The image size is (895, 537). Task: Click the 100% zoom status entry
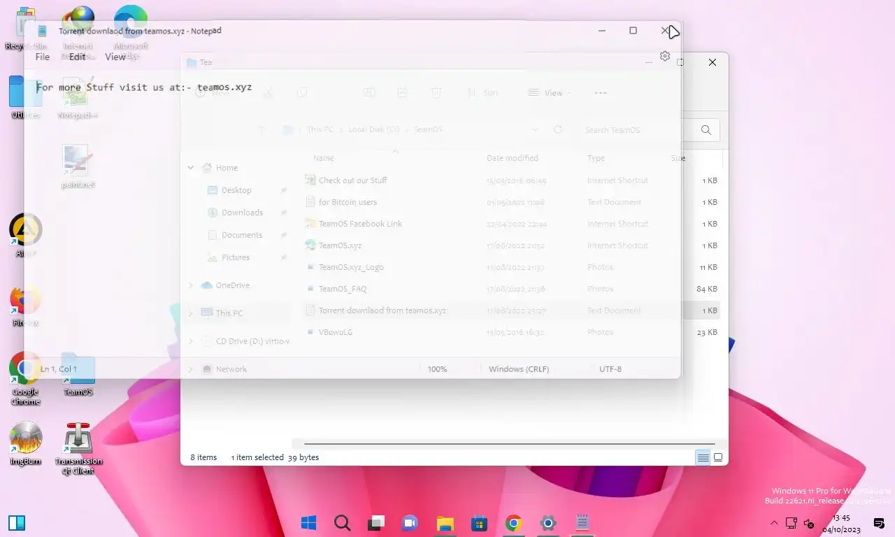[x=437, y=369]
